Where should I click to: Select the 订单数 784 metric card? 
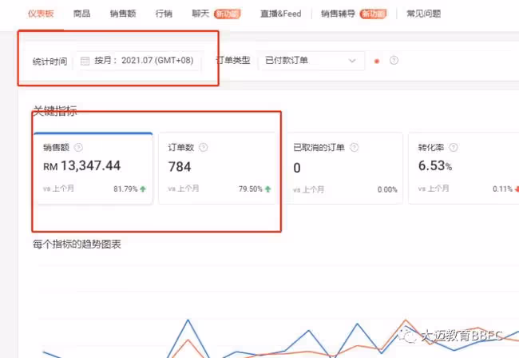(218, 169)
